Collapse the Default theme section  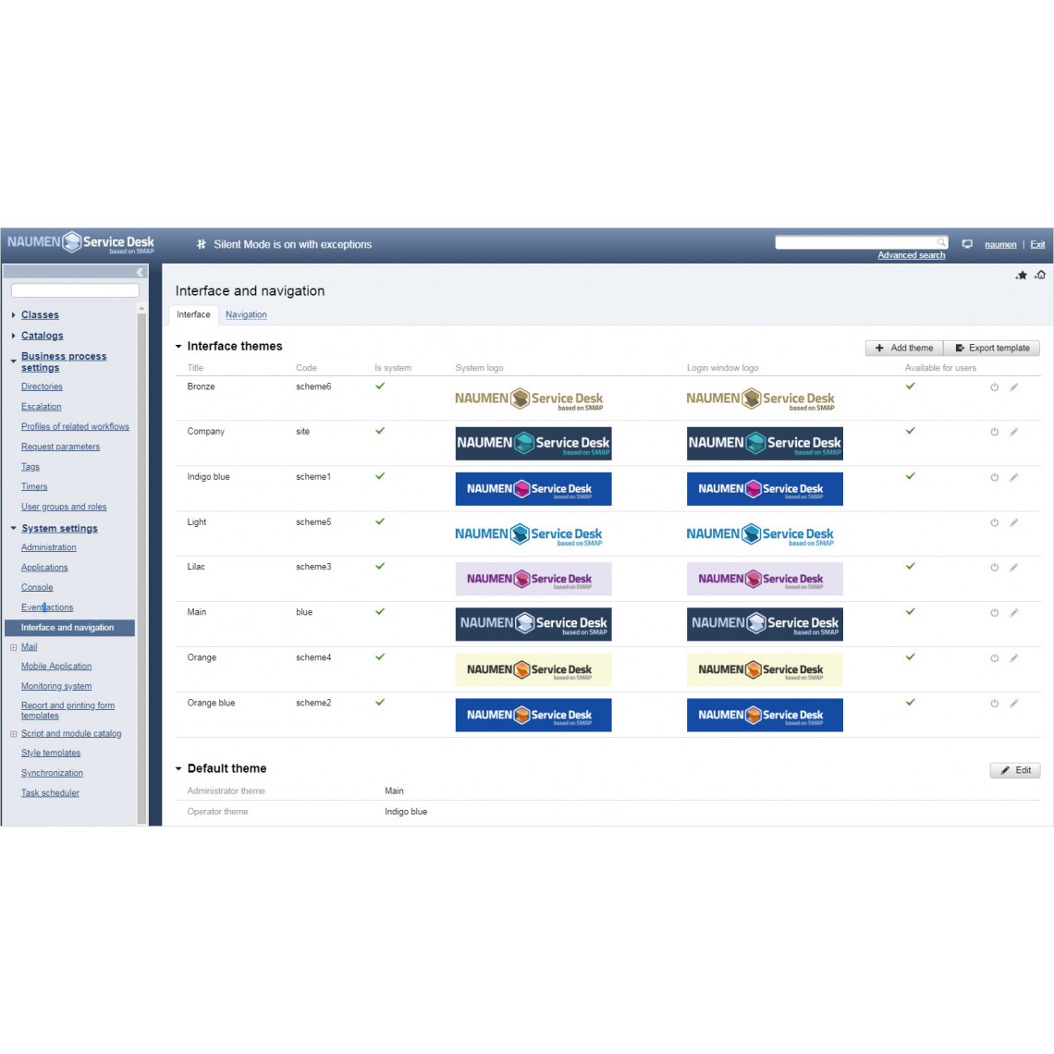click(x=178, y=768)
